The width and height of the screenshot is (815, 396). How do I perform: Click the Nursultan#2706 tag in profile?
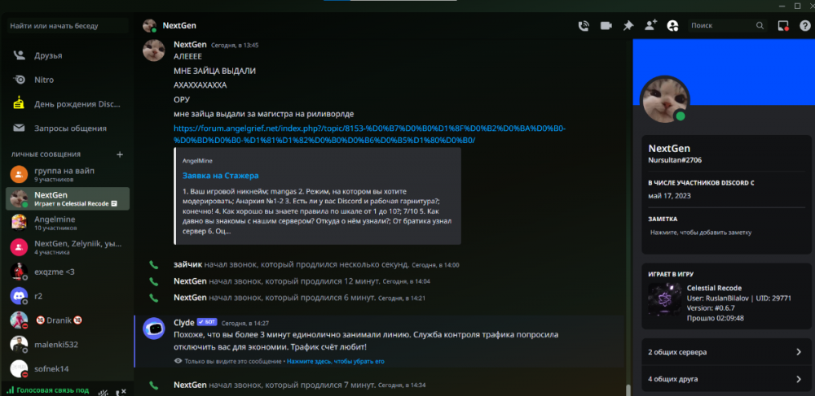point(675,161)
